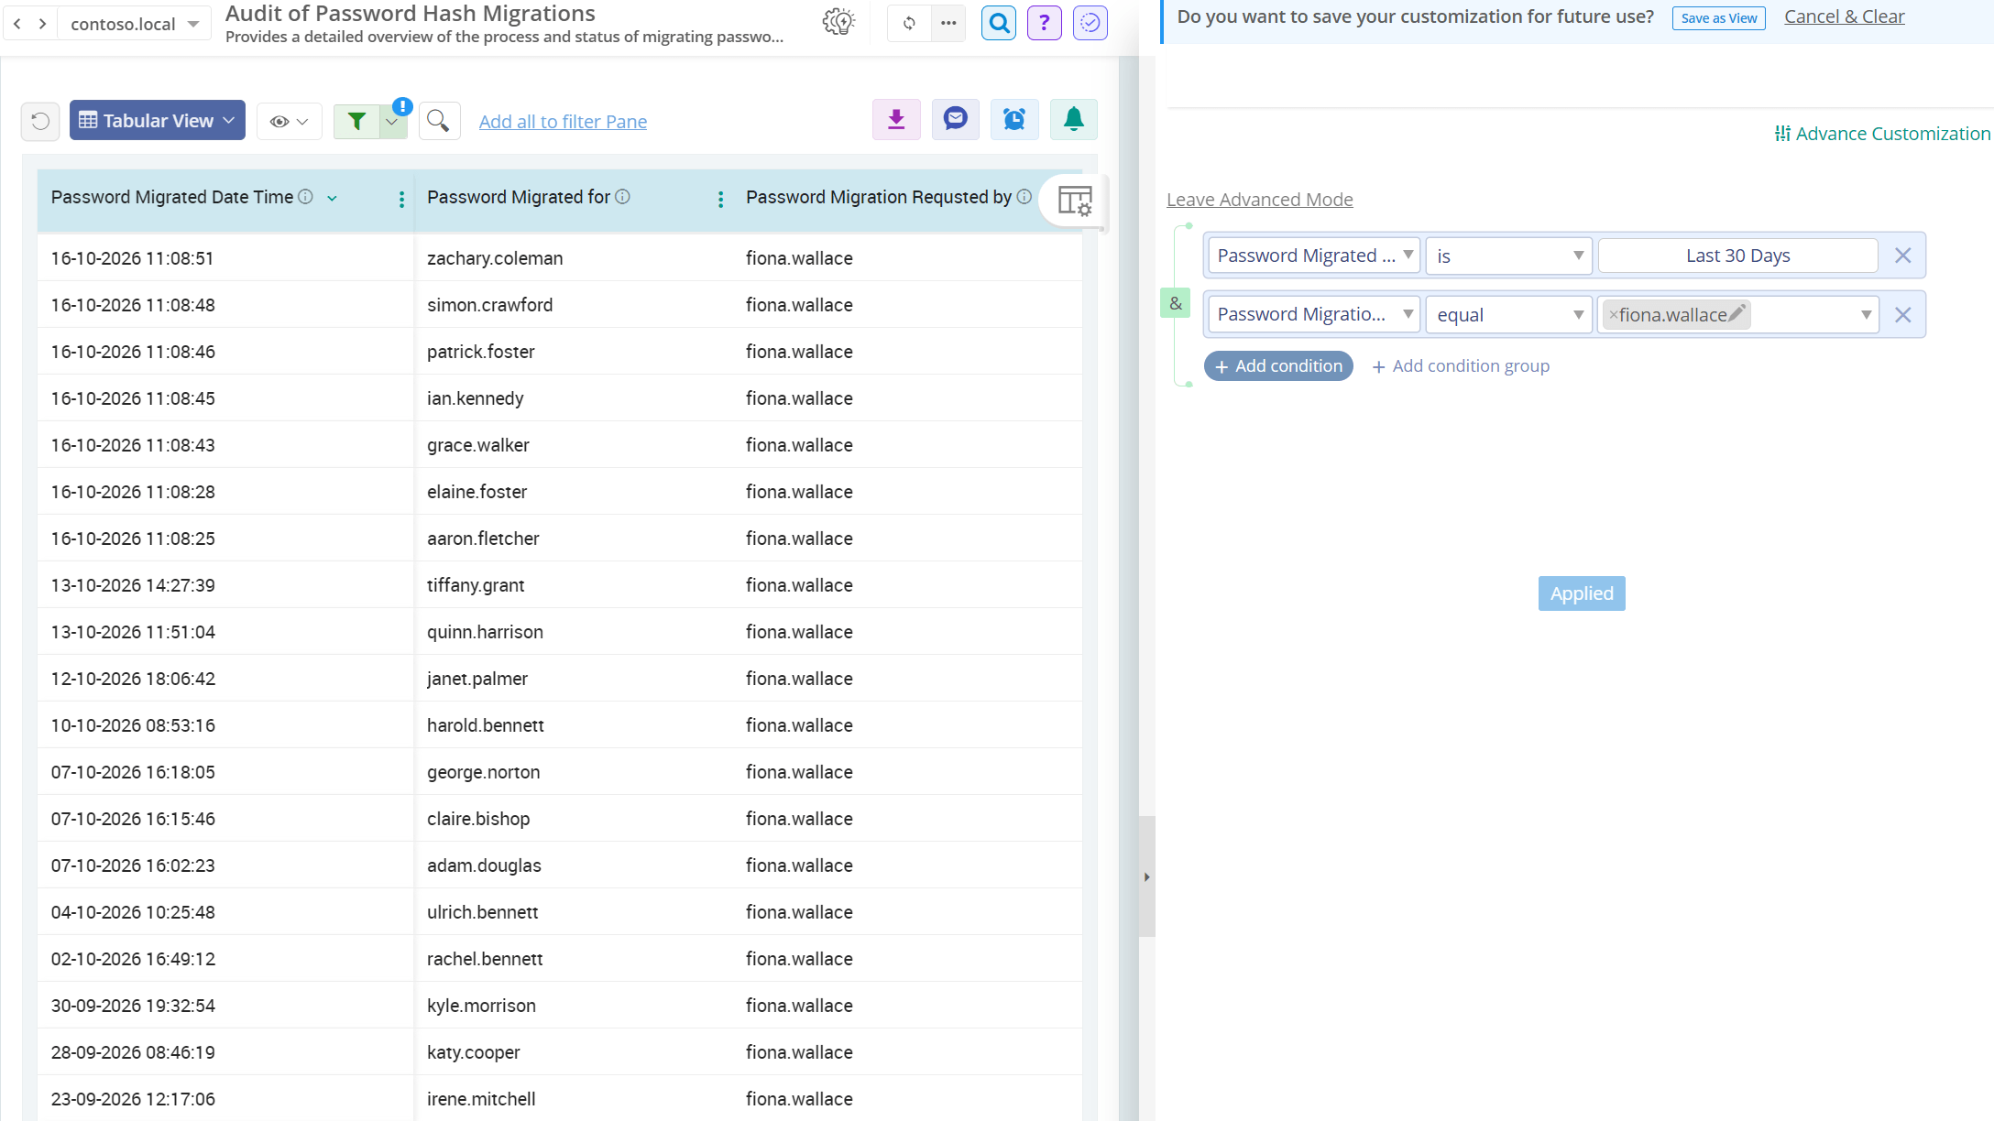Open the purple help question mark
This screenshot has width=1994, height=1121.
[x=1044, y=23]
